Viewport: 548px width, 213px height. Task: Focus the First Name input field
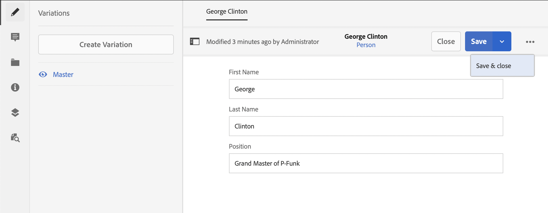click(366, 89)
